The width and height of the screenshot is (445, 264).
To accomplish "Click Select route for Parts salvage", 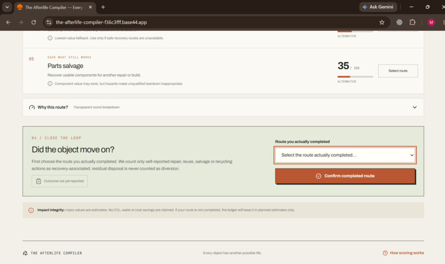I will (398, 71).
